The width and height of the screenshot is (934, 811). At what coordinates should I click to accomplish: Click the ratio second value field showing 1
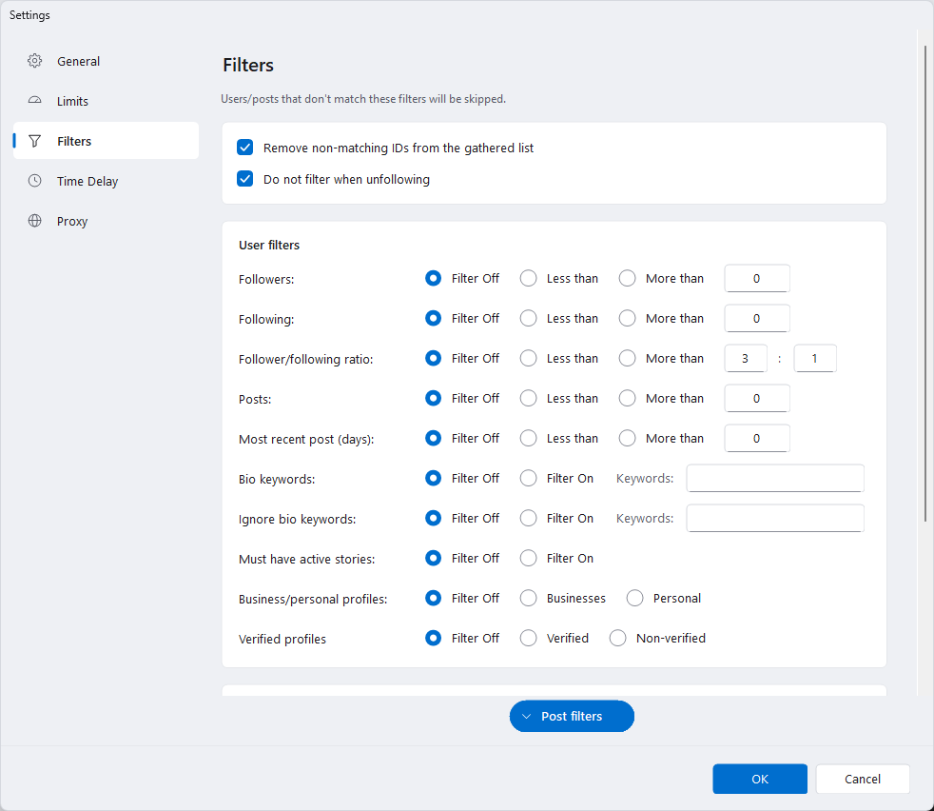point(815,359)
